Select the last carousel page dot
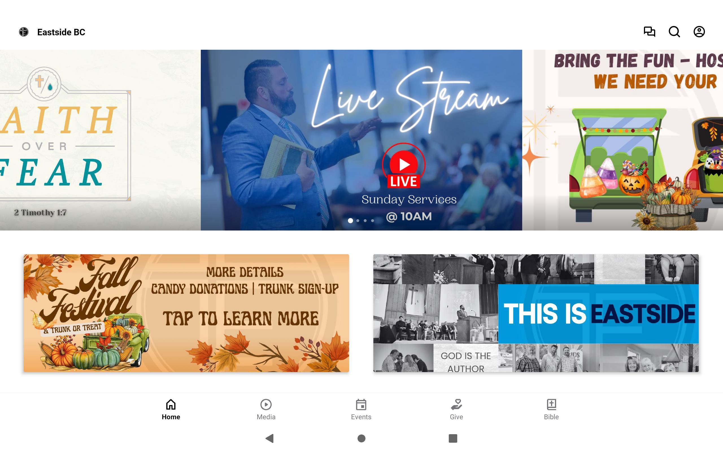 click(x=373, y=221)
